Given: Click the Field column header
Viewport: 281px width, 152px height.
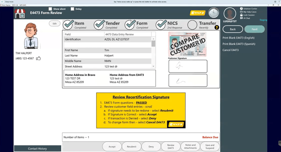Looking at the screenshot, I should coord(84,34).
